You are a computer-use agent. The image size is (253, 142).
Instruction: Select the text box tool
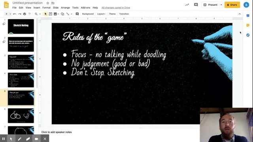point(51,14)
